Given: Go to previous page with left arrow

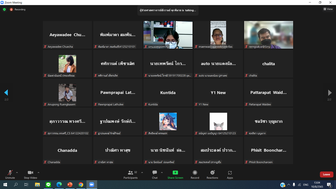Looking at the screenshot, I should [6, 92].
